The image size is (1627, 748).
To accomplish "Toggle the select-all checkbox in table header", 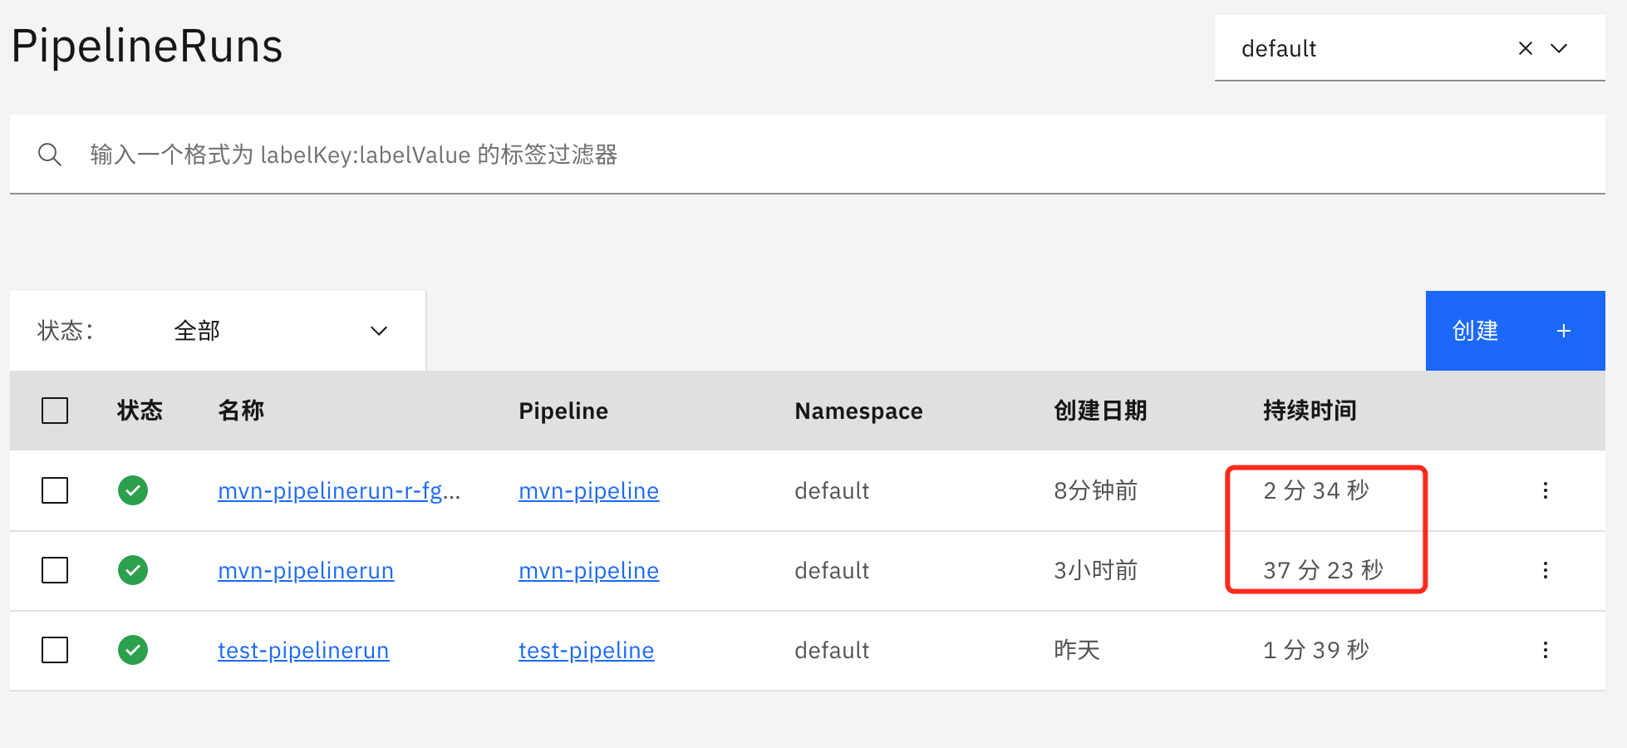I will 55,411.
